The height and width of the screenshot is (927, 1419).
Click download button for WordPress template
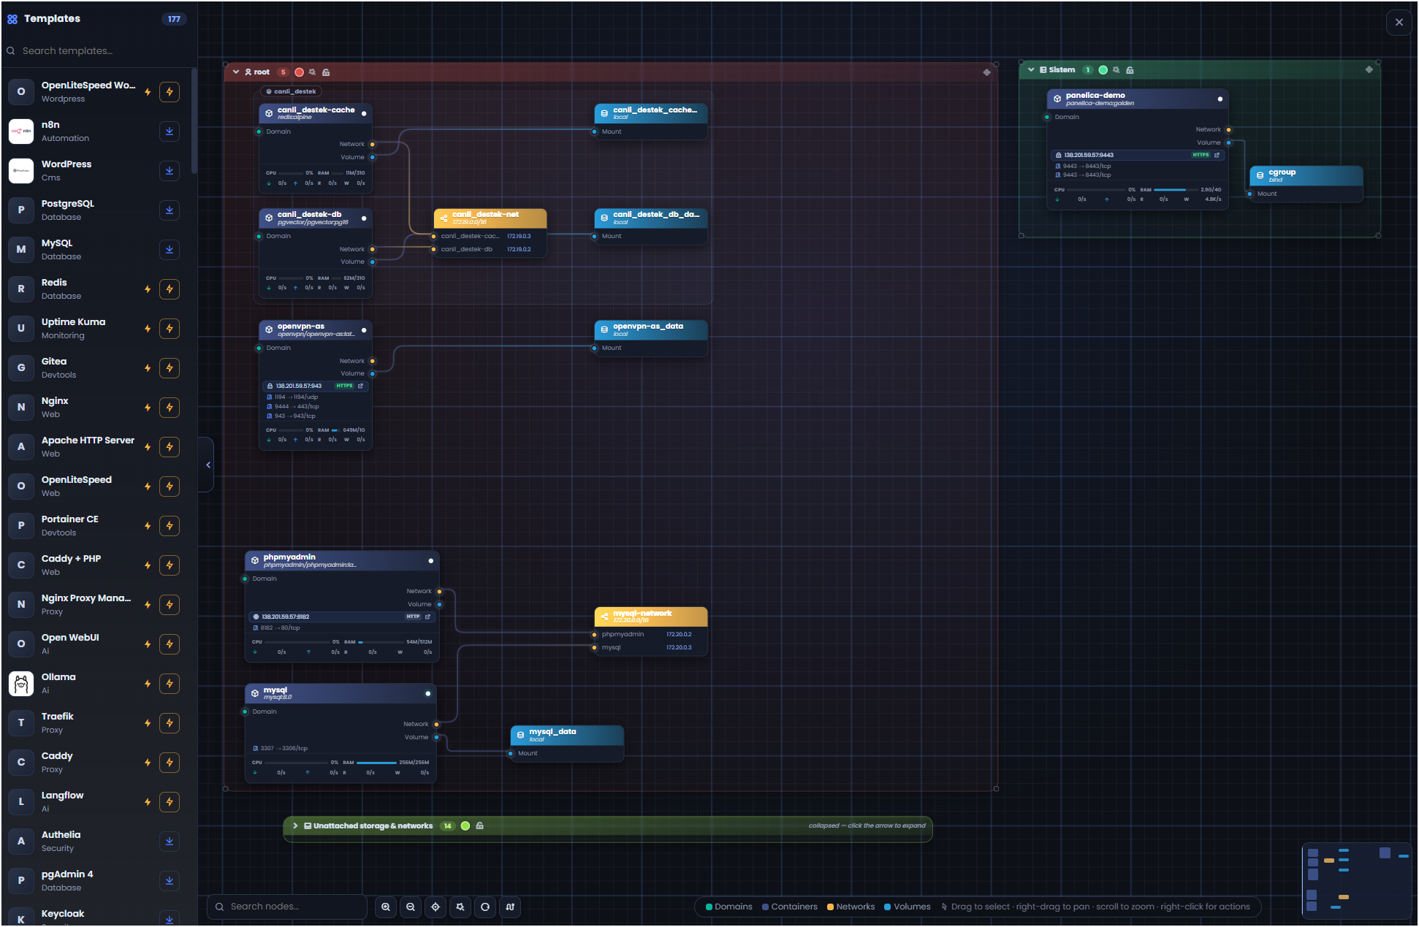(170, 171)
